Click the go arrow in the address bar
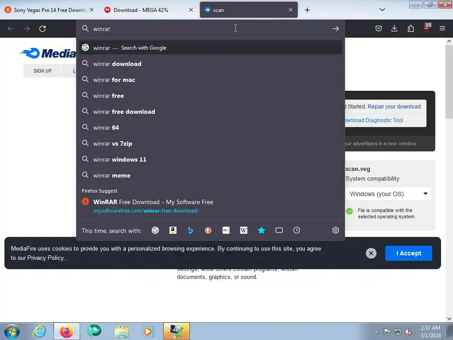This screenshot has width=453, height=340. pyautogui.click(x=335, y=28)
